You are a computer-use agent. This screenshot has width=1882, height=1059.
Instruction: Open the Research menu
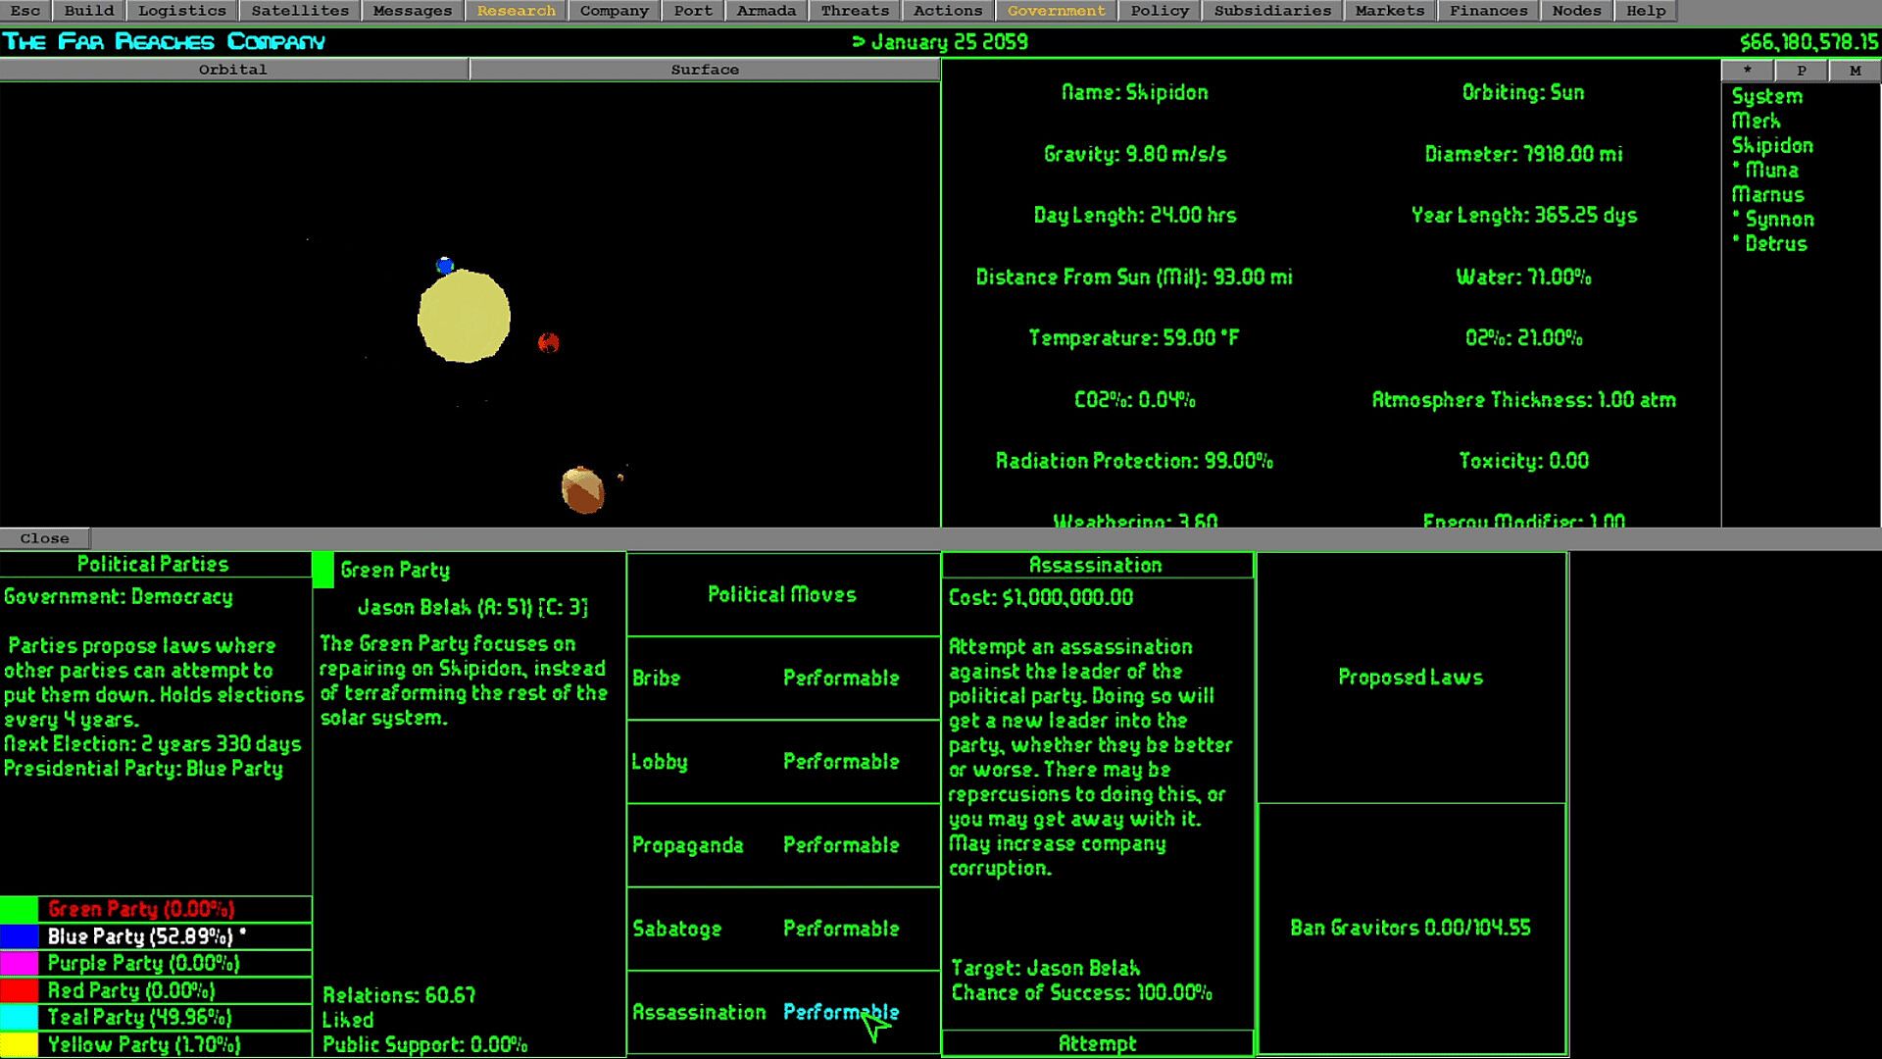[516, 11]
